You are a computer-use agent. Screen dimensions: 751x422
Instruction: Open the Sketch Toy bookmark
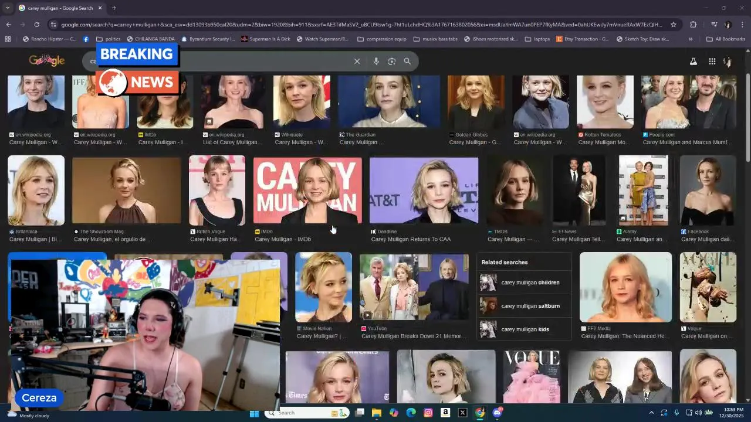point(643,39)
